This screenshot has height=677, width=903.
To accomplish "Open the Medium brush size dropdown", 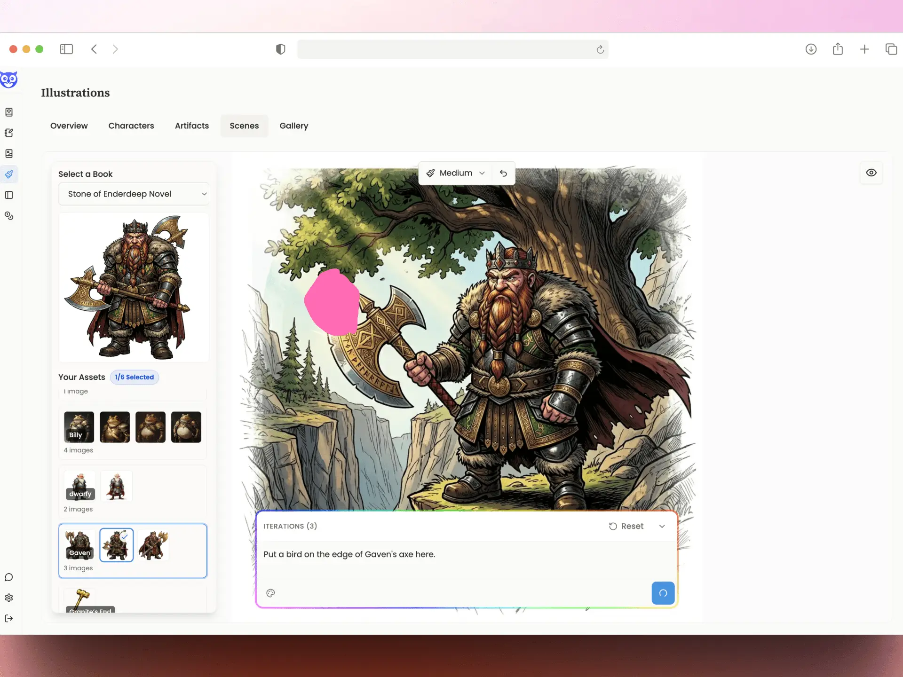I will [455, 173].
